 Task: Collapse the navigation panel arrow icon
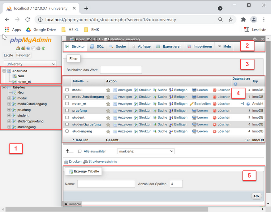[x=64, y=39]
